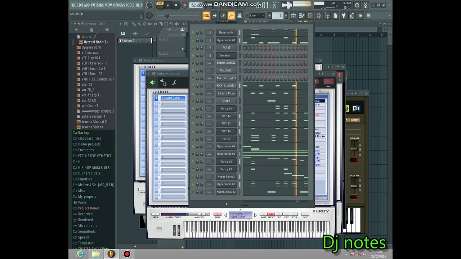Screen dimensions: 461x259
Task: Mute the Hypersonic channel with its green LED
Action: coord(193,33)
